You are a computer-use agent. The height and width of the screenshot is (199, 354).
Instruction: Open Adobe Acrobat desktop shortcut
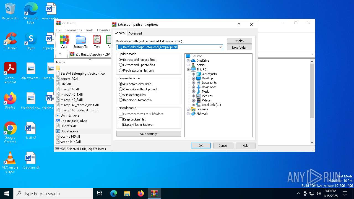10,73
